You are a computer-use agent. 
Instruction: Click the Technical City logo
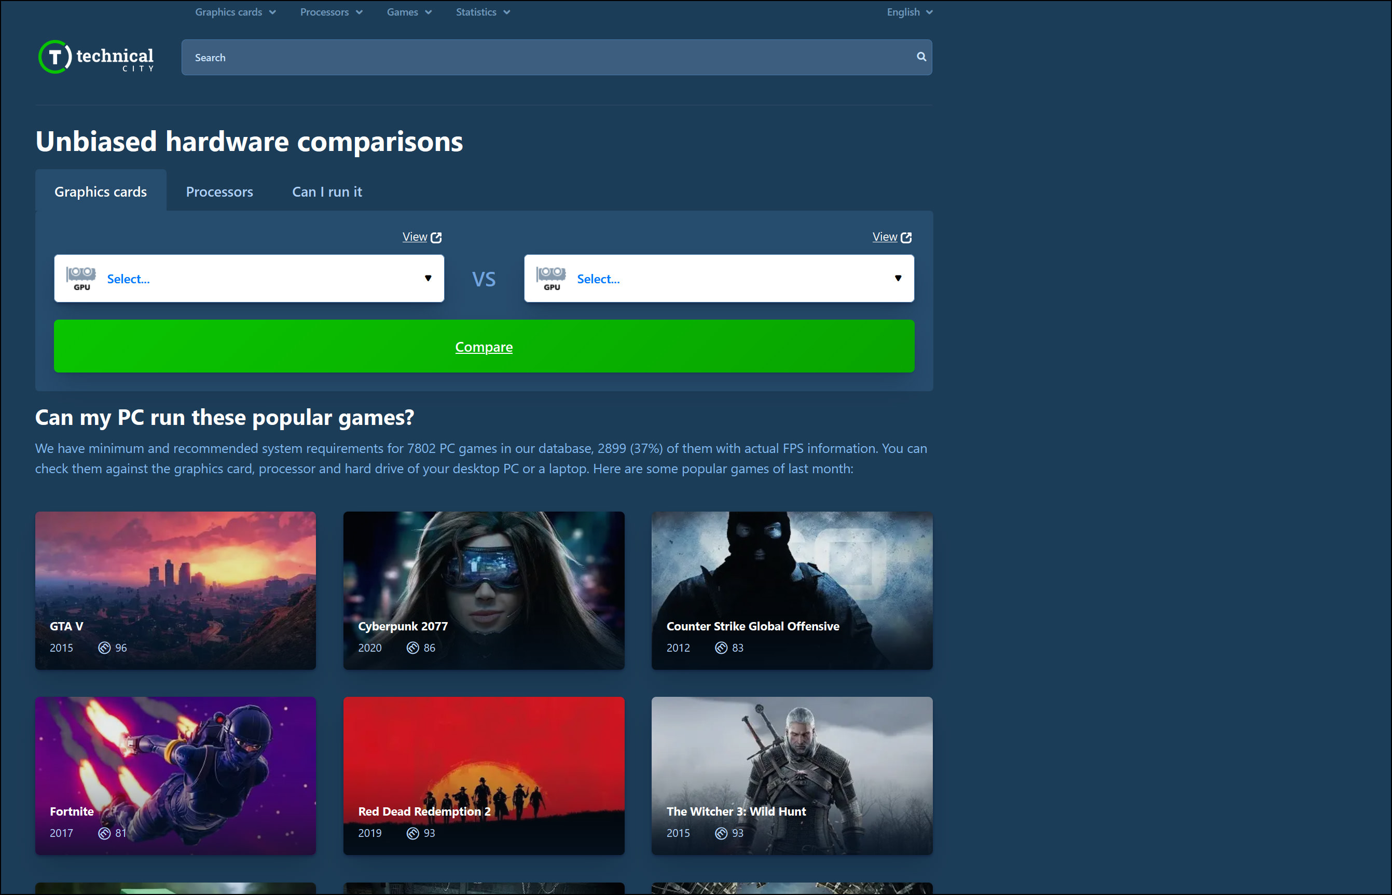[97, 57]
